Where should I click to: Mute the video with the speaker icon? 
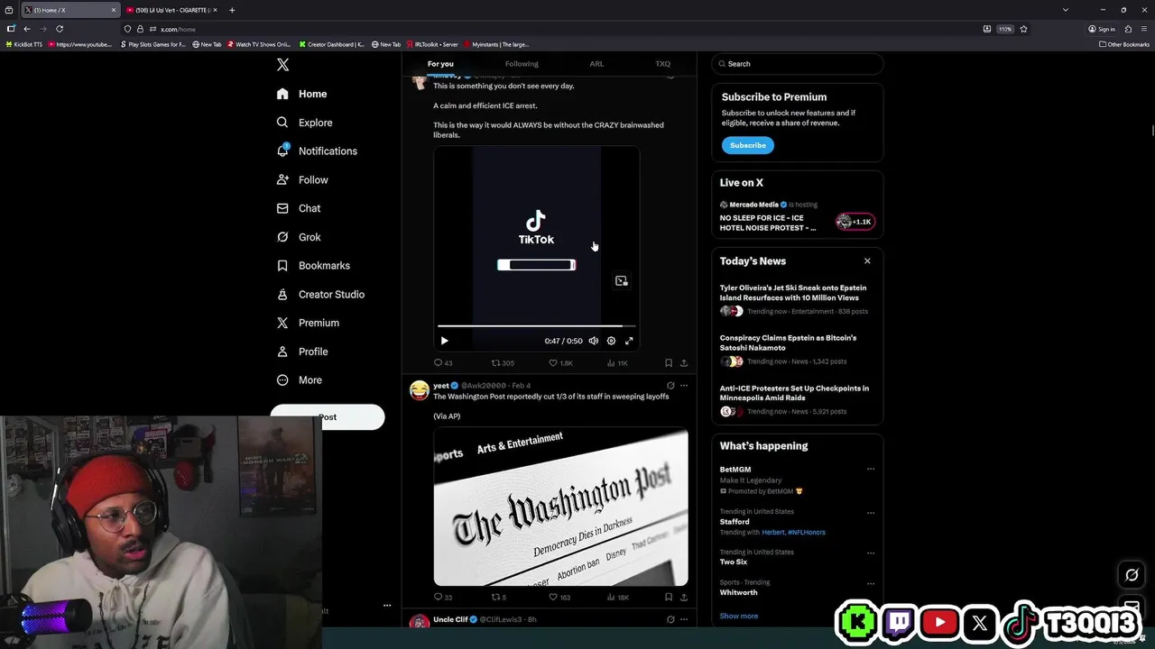[593, 341]
